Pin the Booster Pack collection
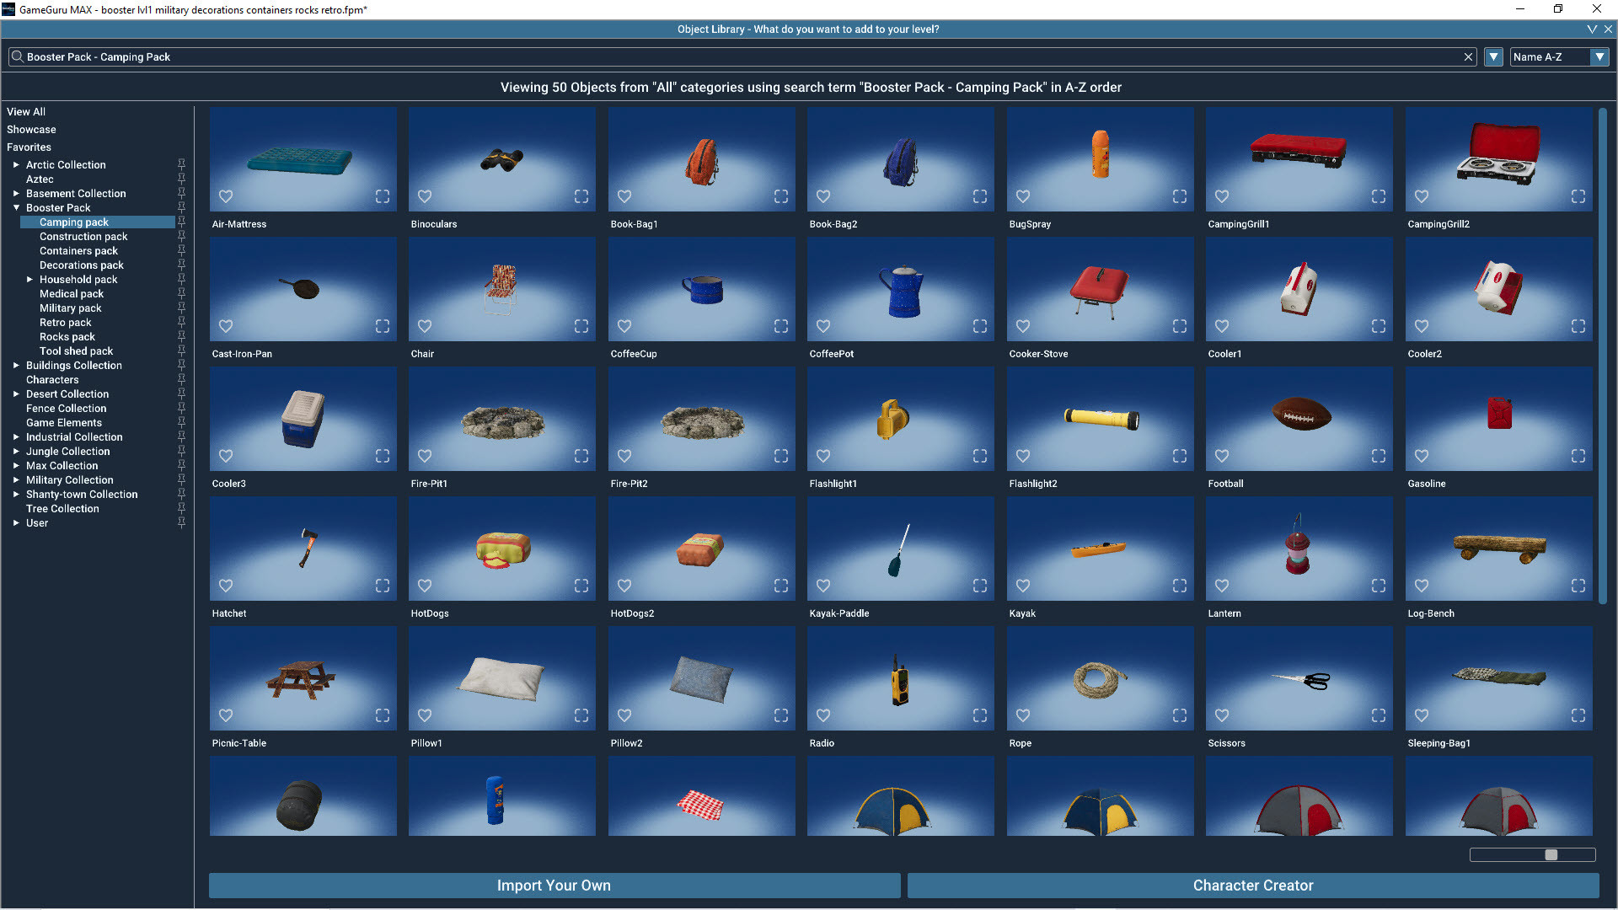Image resolution: width=1618 pixels, height=910 pixels. pyautogui.click(x=181, y=207)
